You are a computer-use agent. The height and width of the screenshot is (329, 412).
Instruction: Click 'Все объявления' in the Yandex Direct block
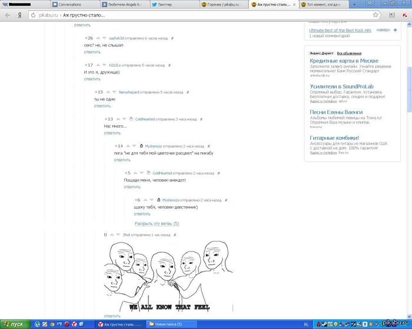349,53
